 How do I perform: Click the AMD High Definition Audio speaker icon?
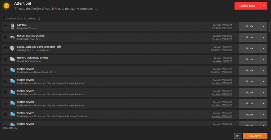tap(12, 48)
